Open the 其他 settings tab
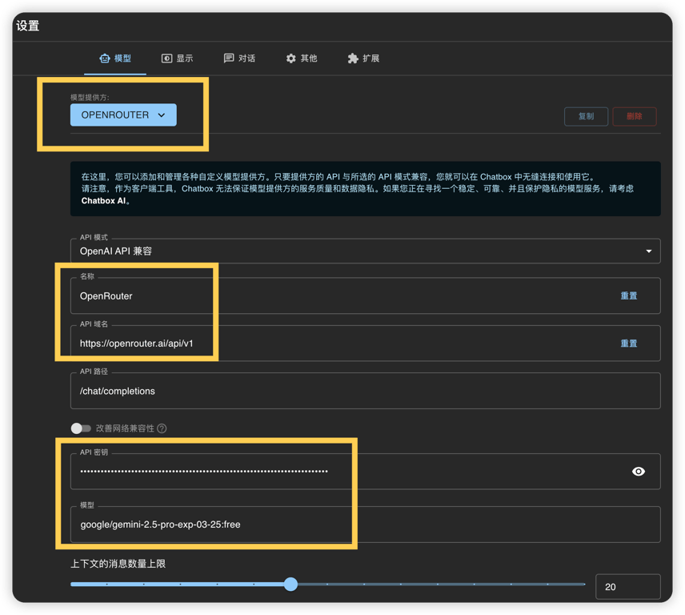The height and width of the screenshot is (615, 685). pos(302,58)
